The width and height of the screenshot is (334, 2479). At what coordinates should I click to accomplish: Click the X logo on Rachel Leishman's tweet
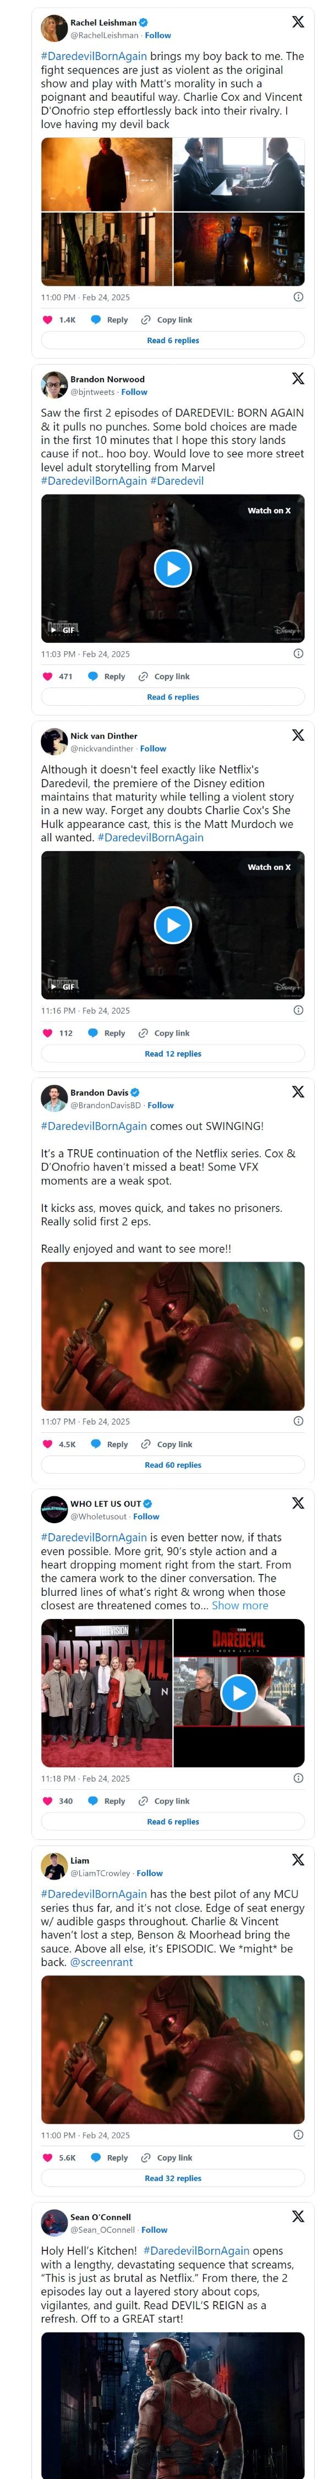tap(298, 22)
